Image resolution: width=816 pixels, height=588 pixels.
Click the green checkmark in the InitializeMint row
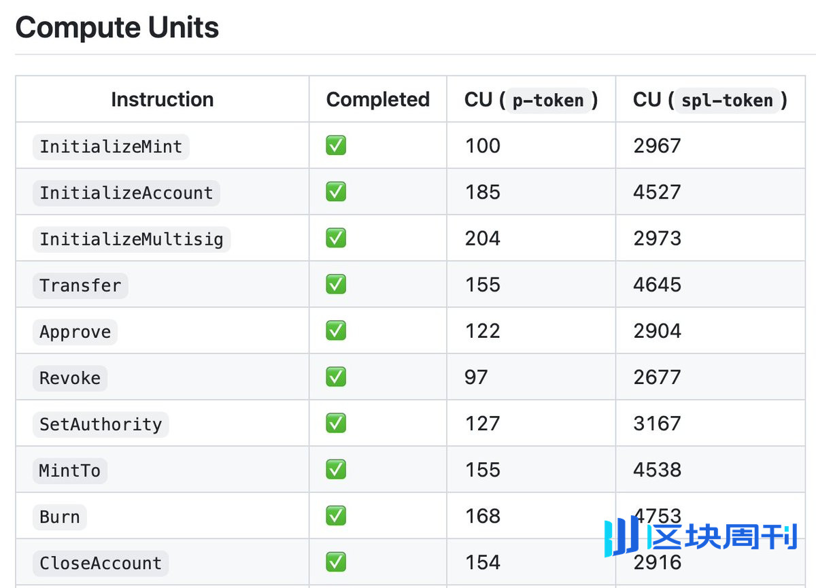tap(336, 145)
